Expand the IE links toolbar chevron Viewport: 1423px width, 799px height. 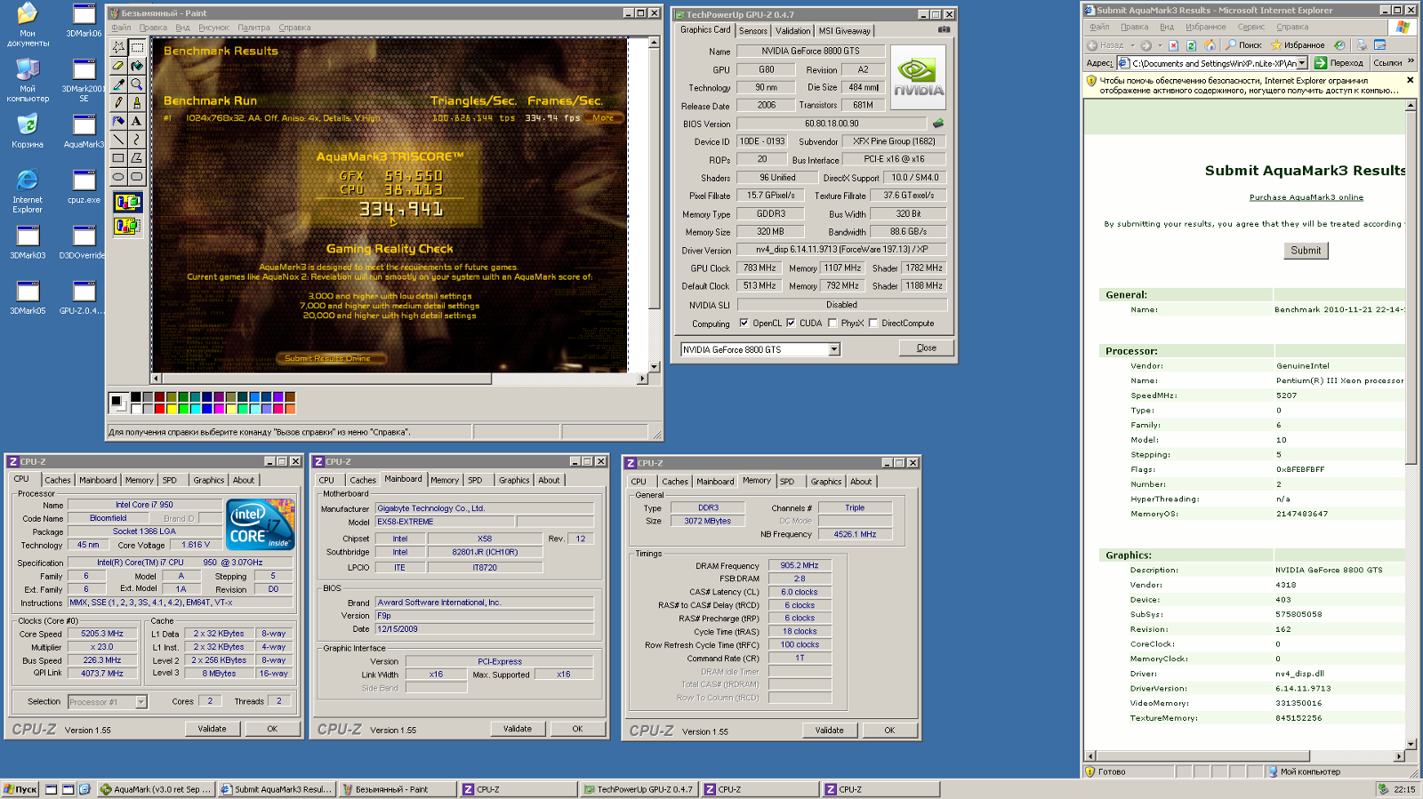point(1411,62)
